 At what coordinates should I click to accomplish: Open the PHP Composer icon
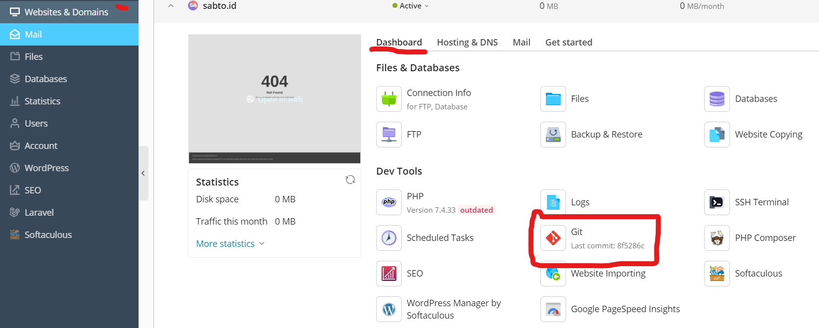point(717,238)
